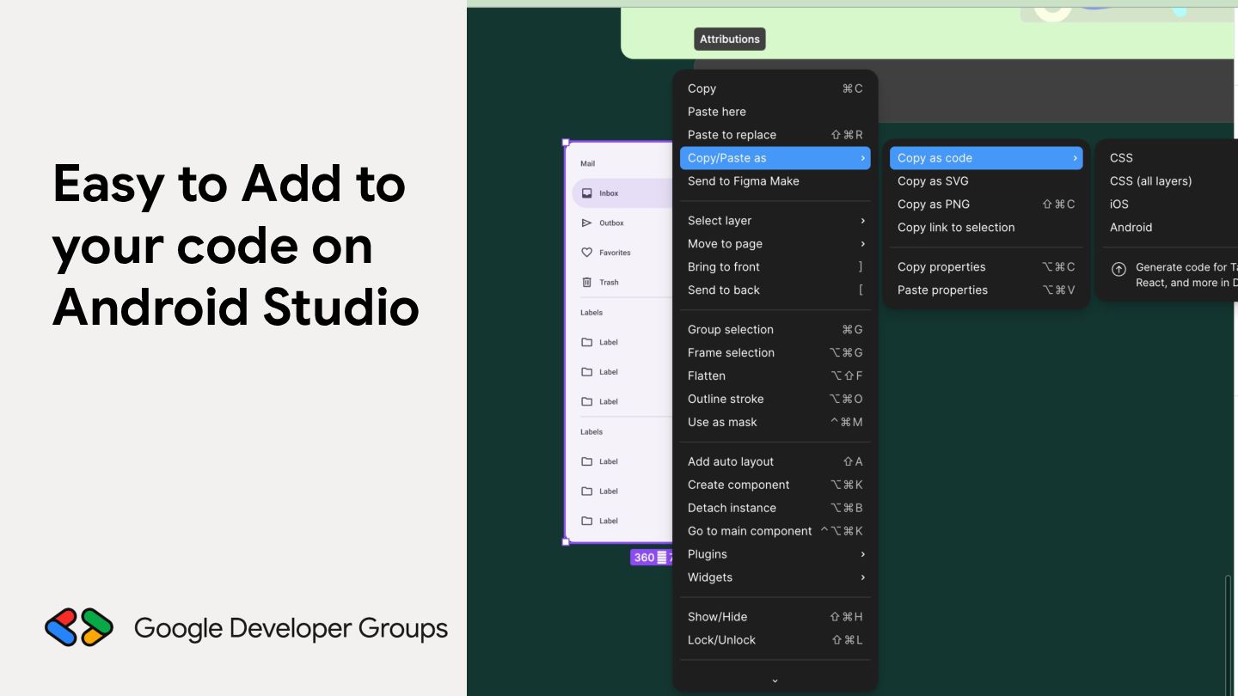
Task: Choose Outline stroke
Action: click(x=775, y=400)
